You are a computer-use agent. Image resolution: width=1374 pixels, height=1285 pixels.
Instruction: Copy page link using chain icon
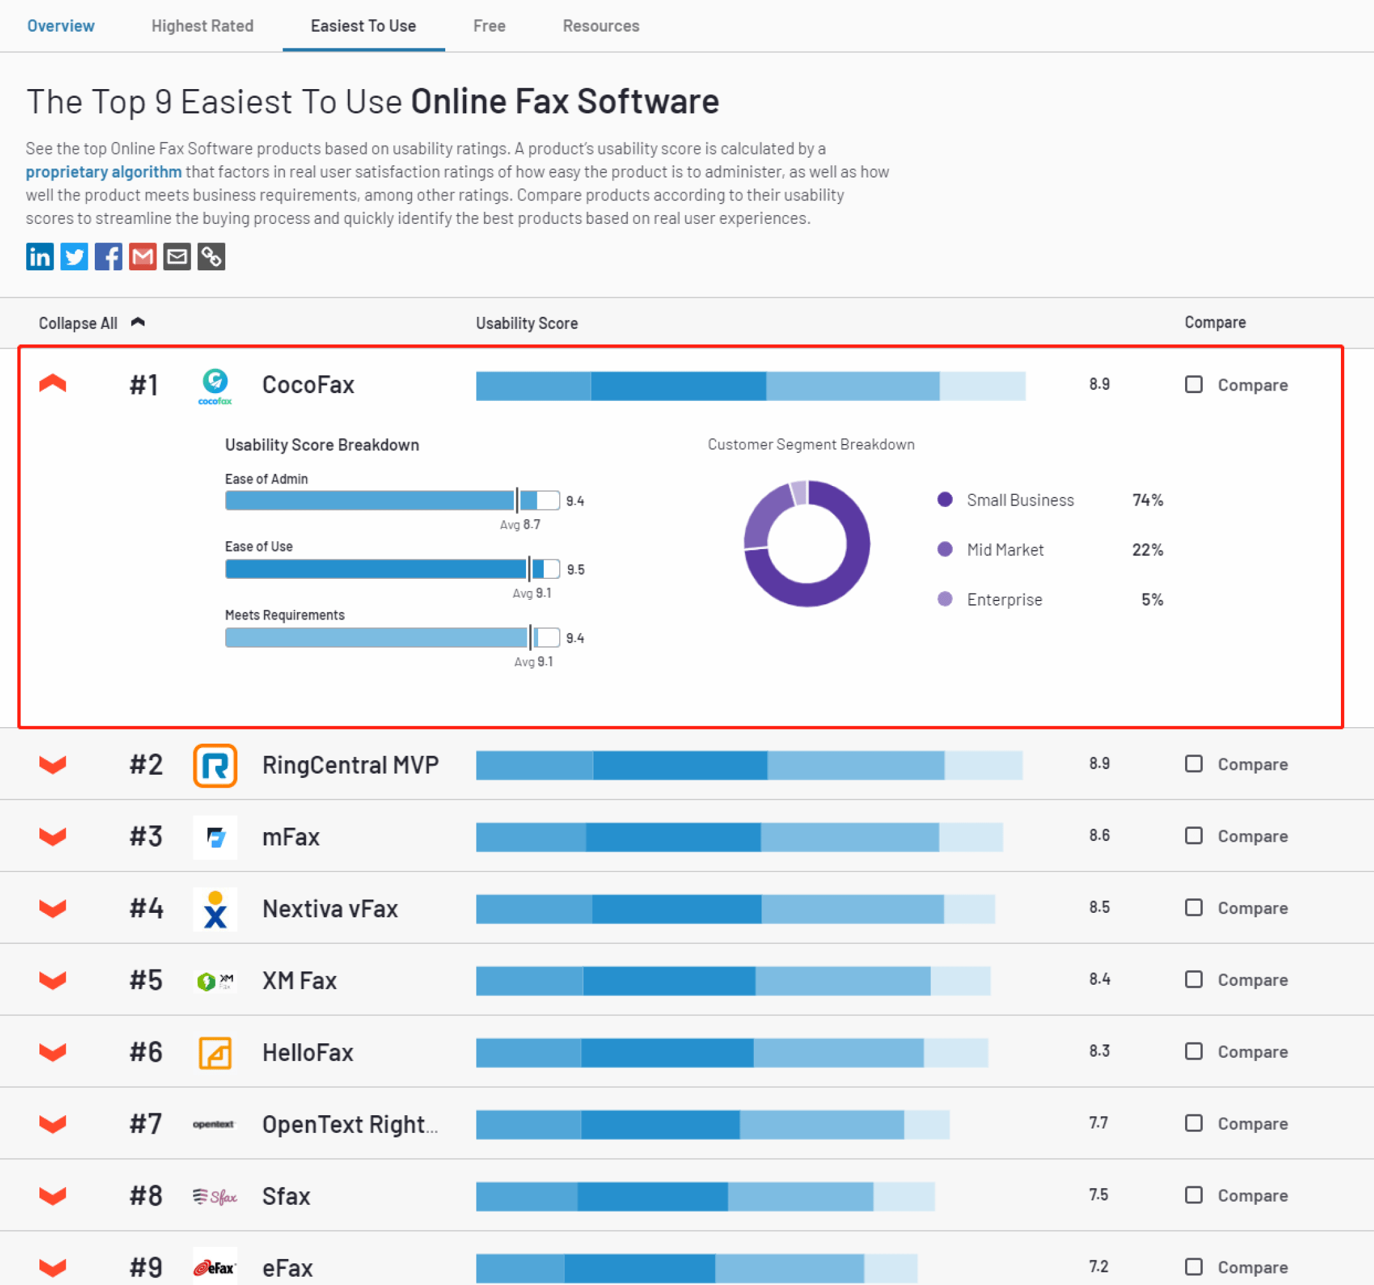[x=211, y=256]
